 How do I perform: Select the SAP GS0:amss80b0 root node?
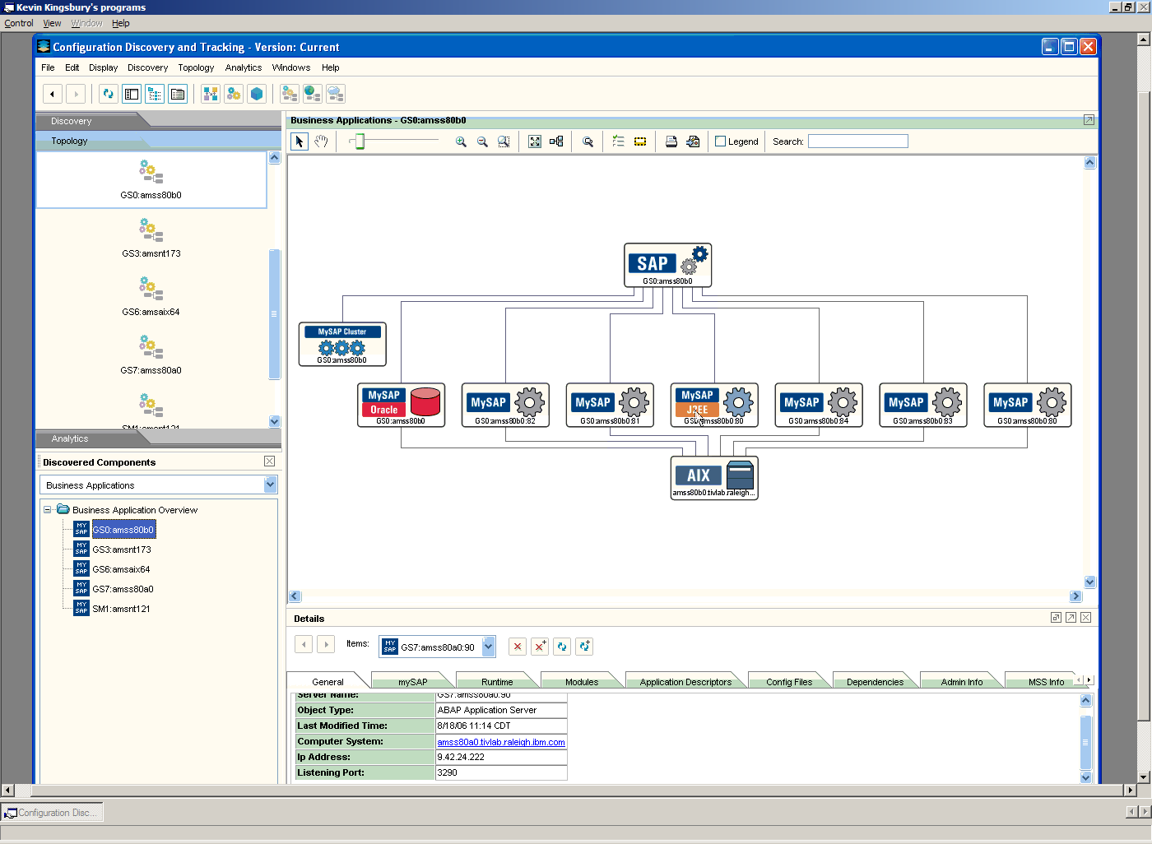point(667,265)
